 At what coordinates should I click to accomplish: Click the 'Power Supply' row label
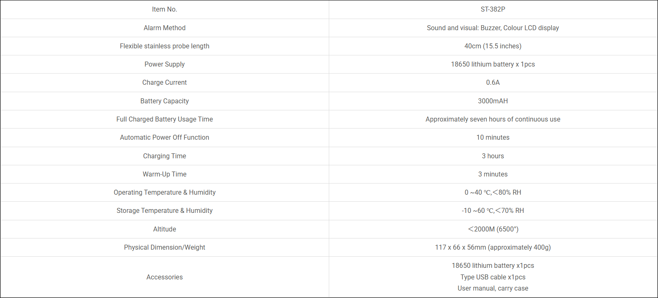(x=165, y=64)
